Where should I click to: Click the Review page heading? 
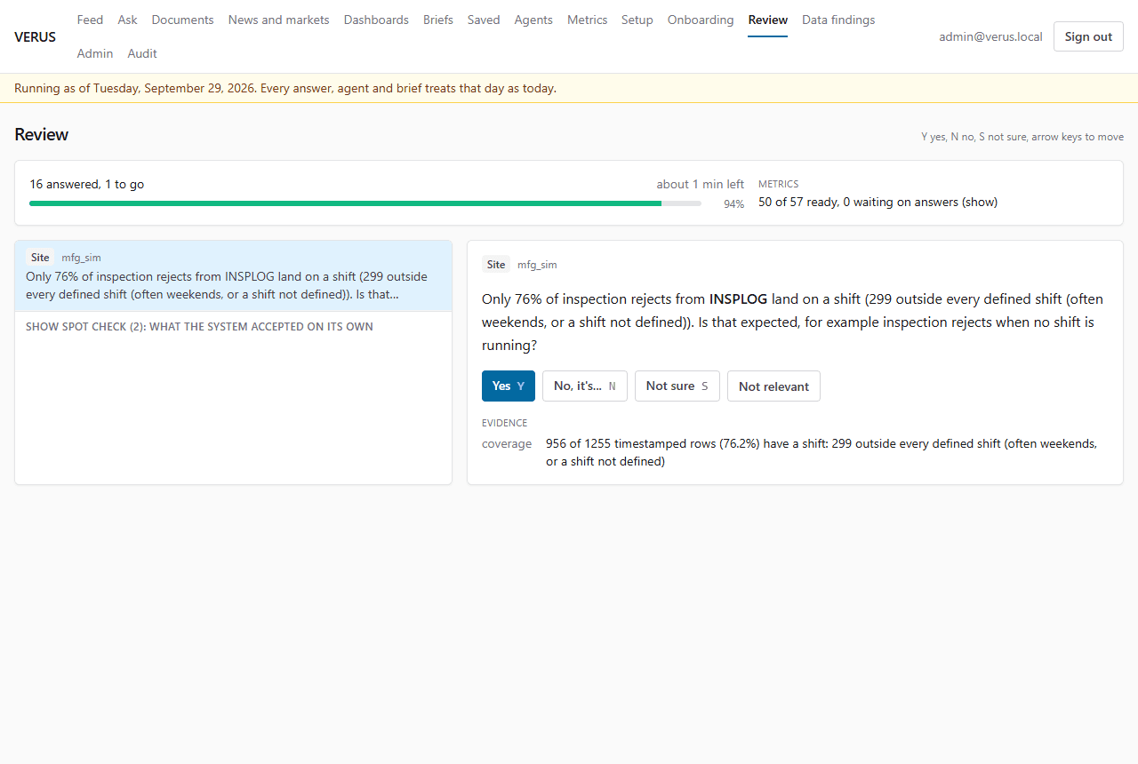[x=42, y=134]
